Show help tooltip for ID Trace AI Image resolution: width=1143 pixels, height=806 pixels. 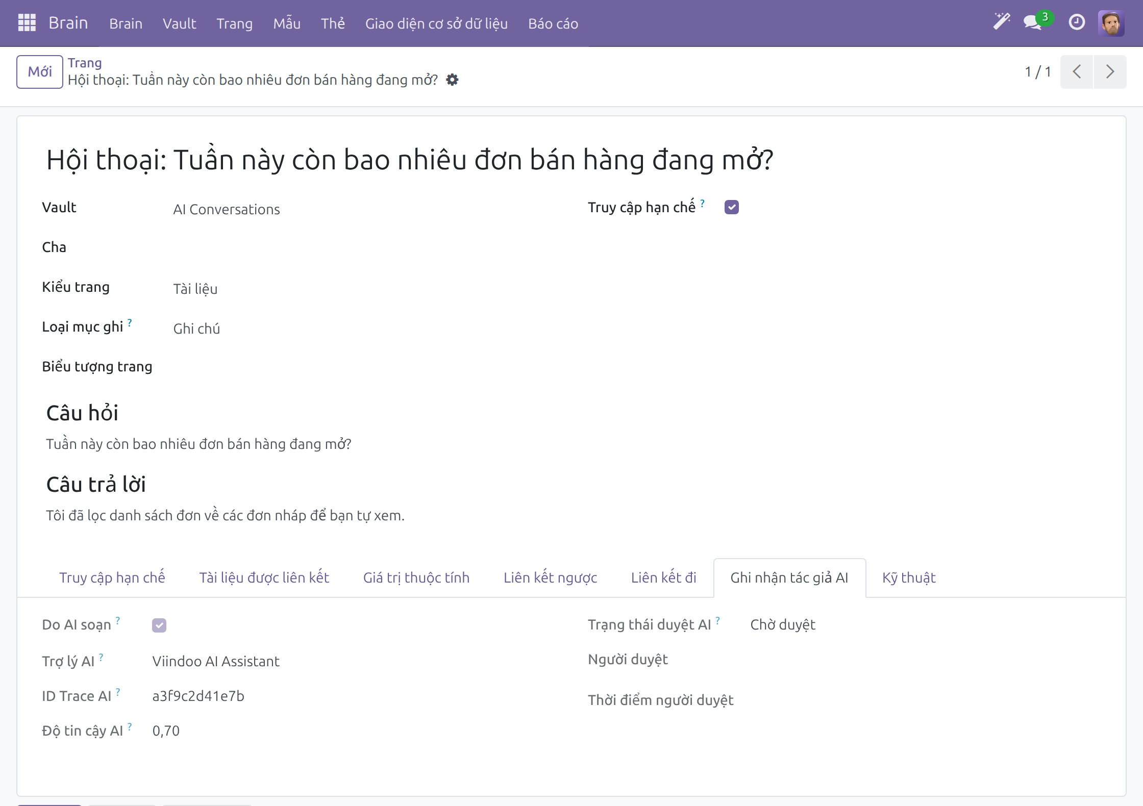pyautogui.click(x=118, y=692)
